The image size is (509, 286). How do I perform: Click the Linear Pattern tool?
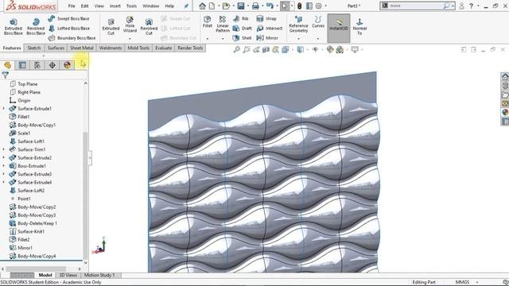223,24
